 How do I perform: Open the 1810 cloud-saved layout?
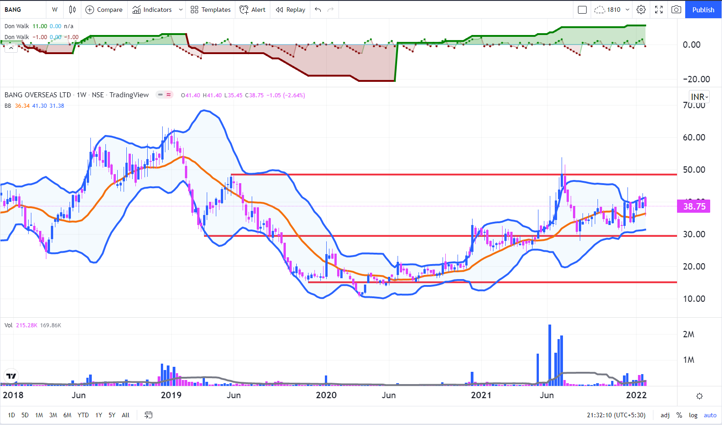point(607,10)
